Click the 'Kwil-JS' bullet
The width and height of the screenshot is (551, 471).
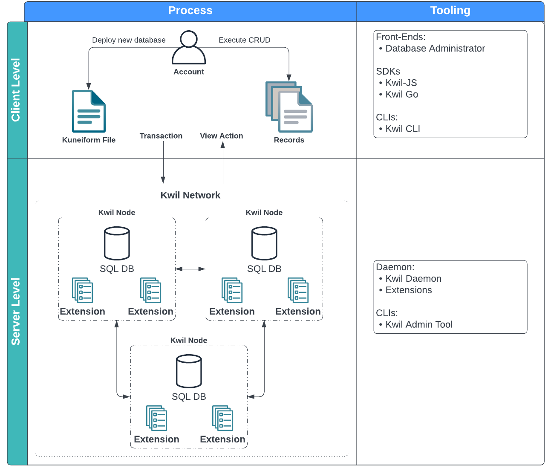(x=398, y=83)
